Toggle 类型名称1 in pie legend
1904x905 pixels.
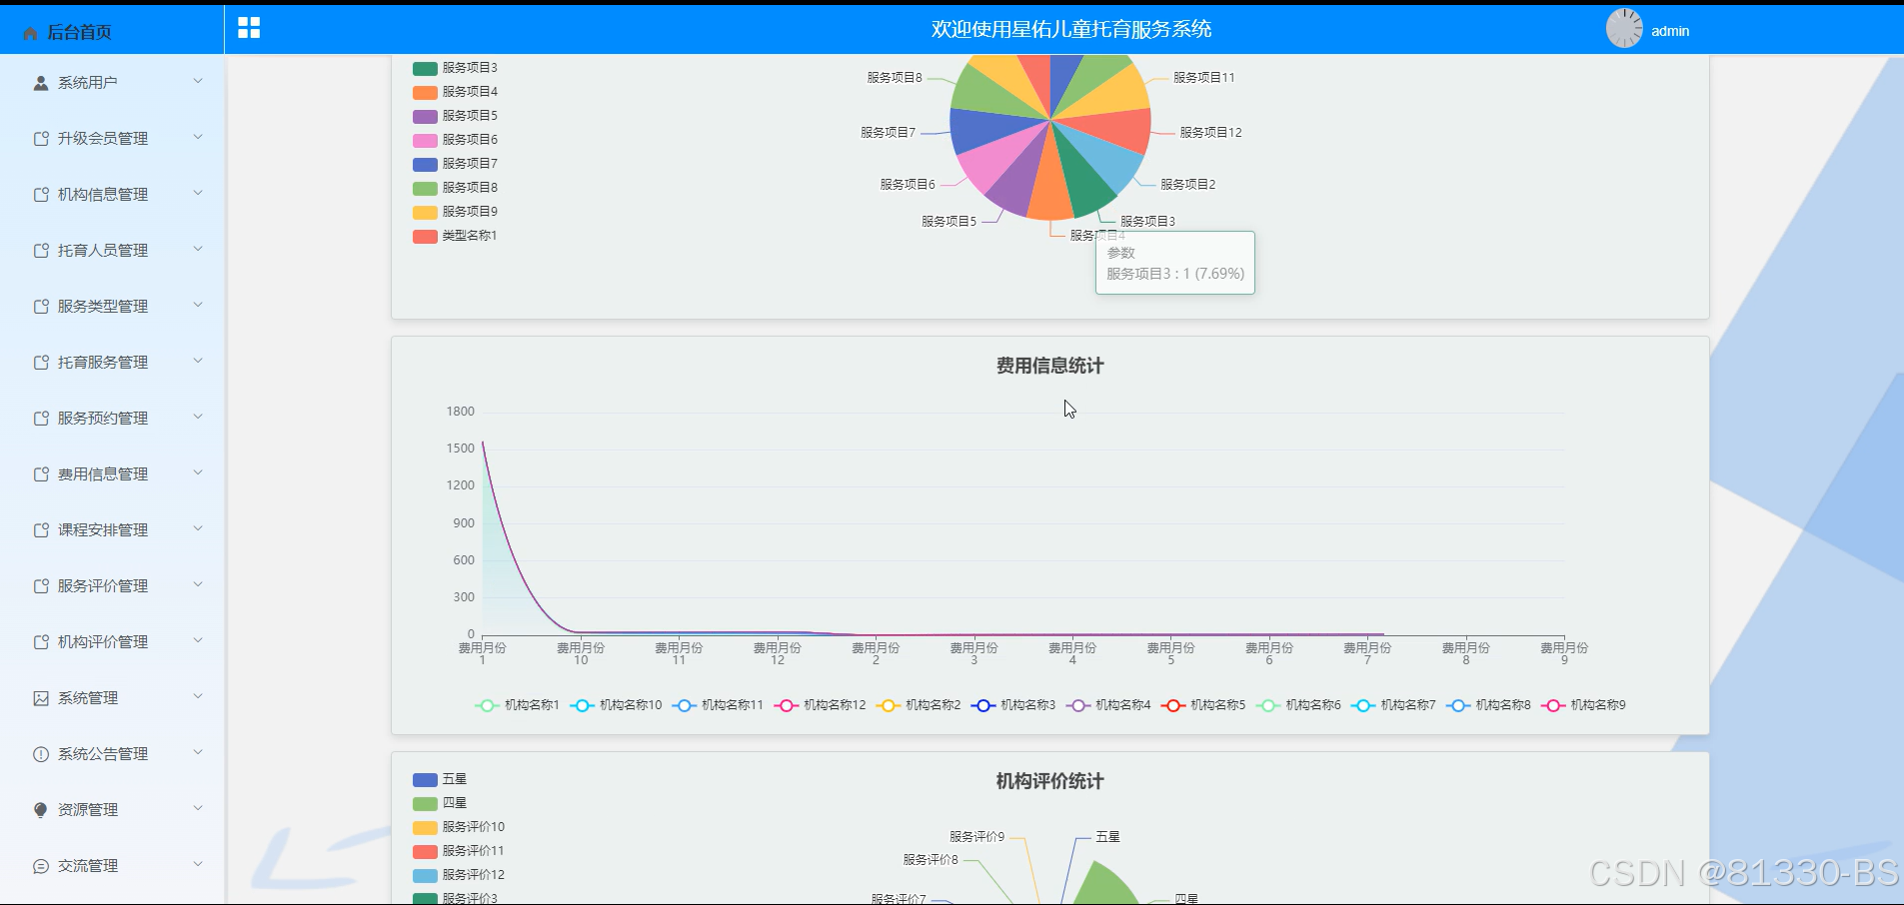[455, 236]
